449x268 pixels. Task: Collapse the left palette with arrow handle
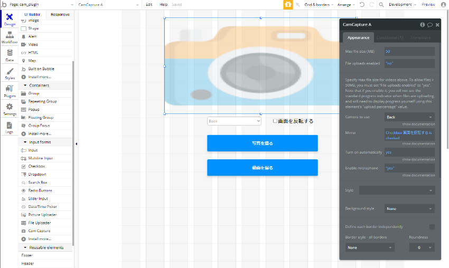(76, 144)
